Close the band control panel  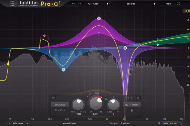pyautogui.click(x=138, y=98)
